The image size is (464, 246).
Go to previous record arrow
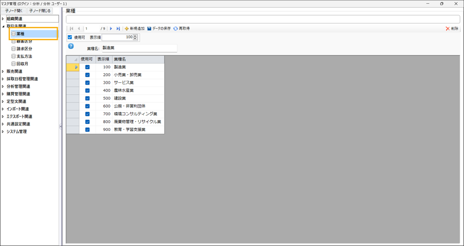(79, 29)
